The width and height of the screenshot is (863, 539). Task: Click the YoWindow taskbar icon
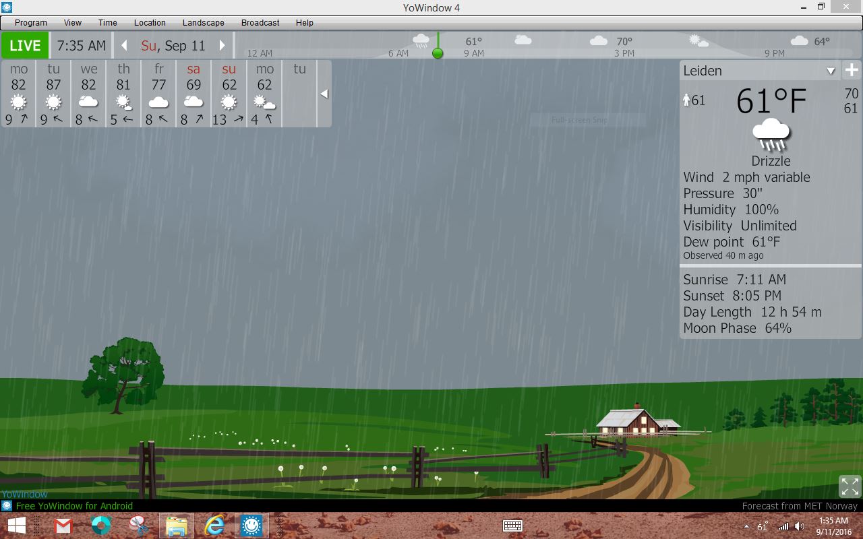coord(251,526)
